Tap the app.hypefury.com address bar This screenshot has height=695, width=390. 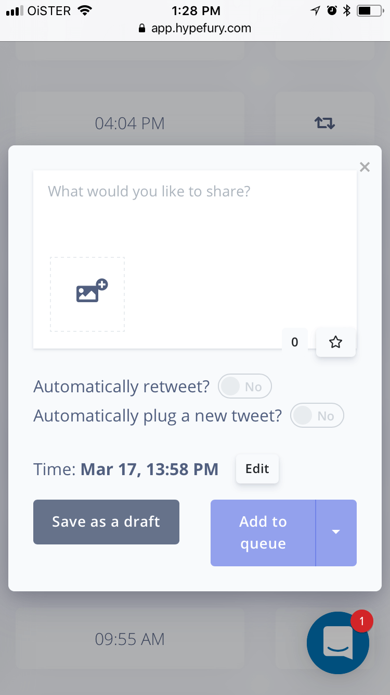click(201, 28)
